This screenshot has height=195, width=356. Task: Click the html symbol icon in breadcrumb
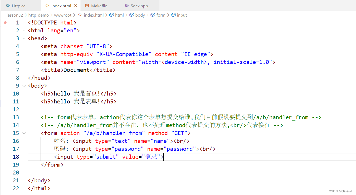coord(112,15)
